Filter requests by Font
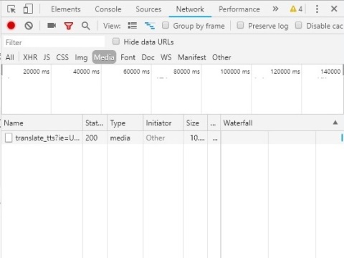The height and width of the screenshot is (258, 344). click(x=128, y=57)
